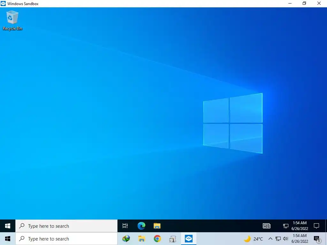Open host notifications showing the 1 badge
The width and height of the screenshot is (327, 245).
[317, 239]
